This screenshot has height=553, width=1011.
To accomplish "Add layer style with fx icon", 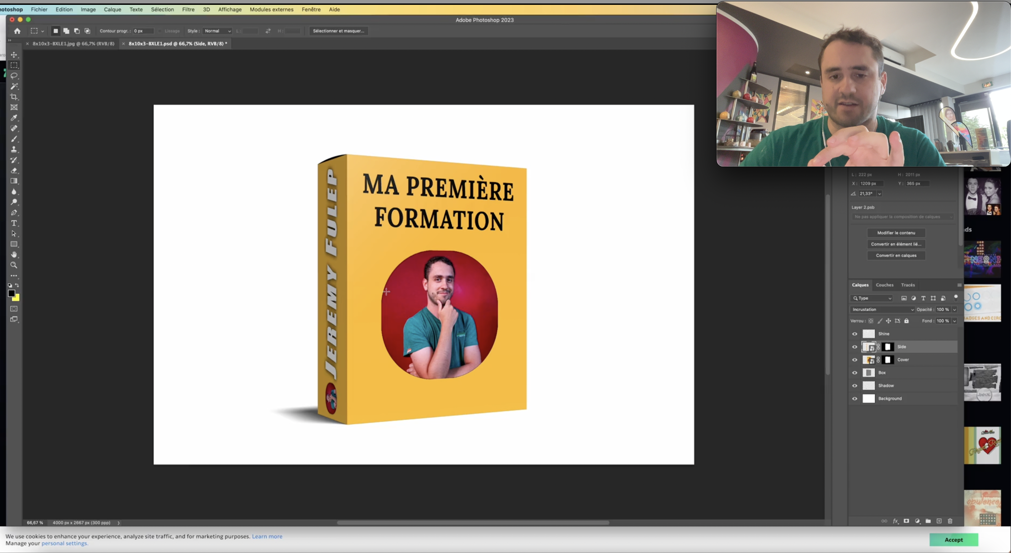I will point(895,521).
